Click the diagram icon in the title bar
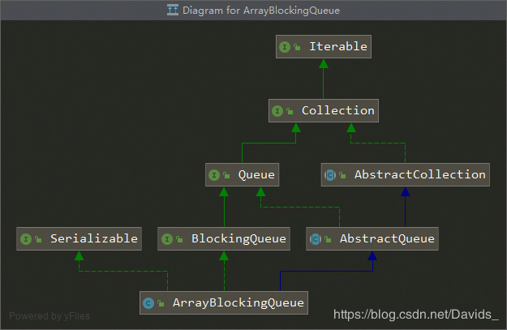 point(173,10)
